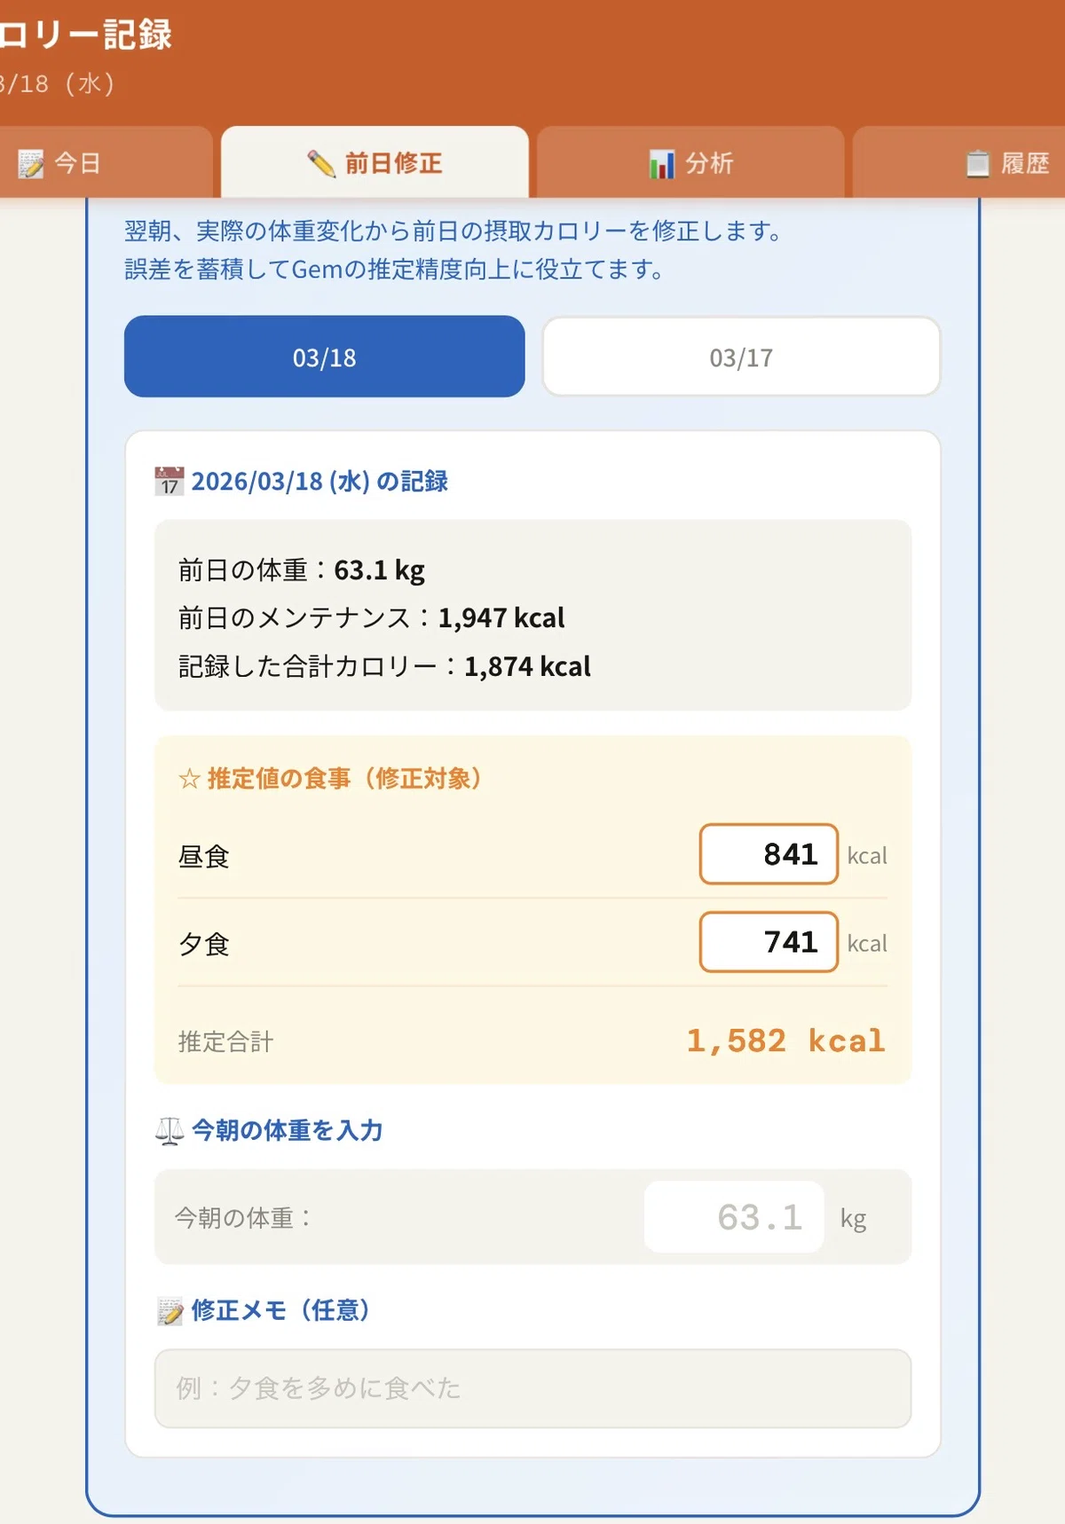This screenshot has height=1524, width=1065.
Task: Click the star icon beside 推定値の食事
Action: coord(189,779)
